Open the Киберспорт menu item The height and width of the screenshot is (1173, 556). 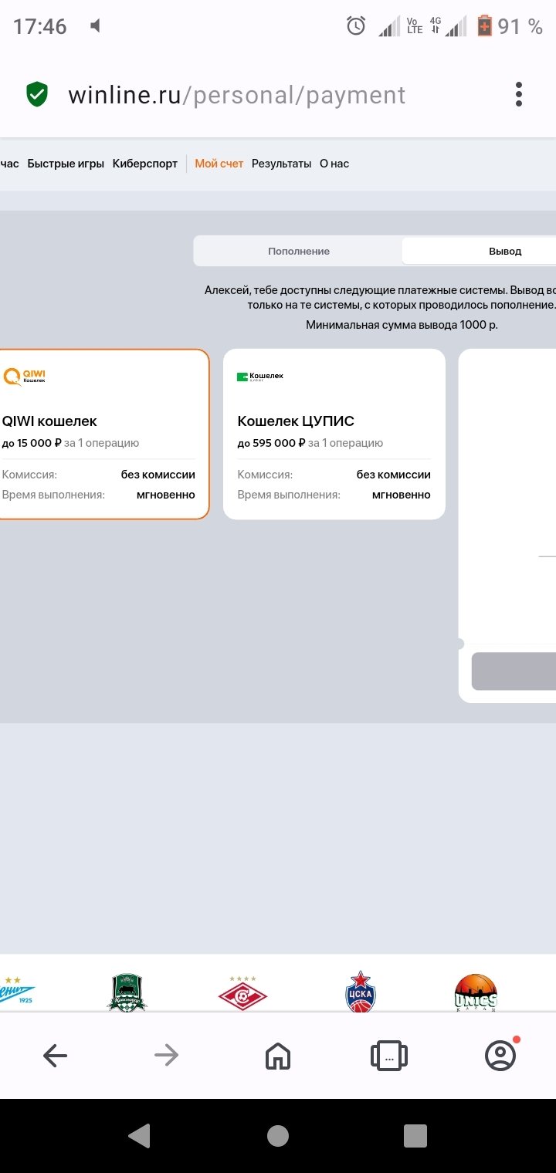(145, 164)
